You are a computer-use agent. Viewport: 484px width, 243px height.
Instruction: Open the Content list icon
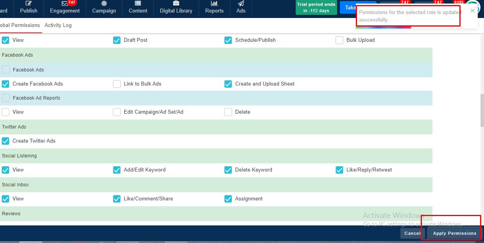pos(138,4)
